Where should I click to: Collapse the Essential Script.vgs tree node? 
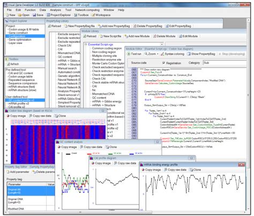coord(86,44)
